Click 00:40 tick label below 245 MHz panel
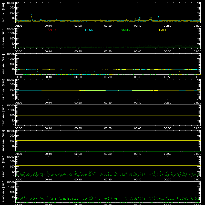 pos(138,26)
